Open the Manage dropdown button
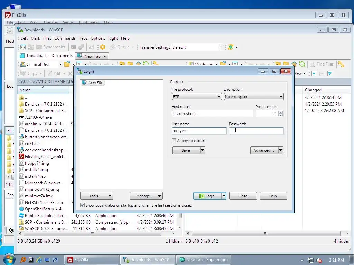Image resolution: width=354 pixels, height=265 pixels. pos(146,196)
